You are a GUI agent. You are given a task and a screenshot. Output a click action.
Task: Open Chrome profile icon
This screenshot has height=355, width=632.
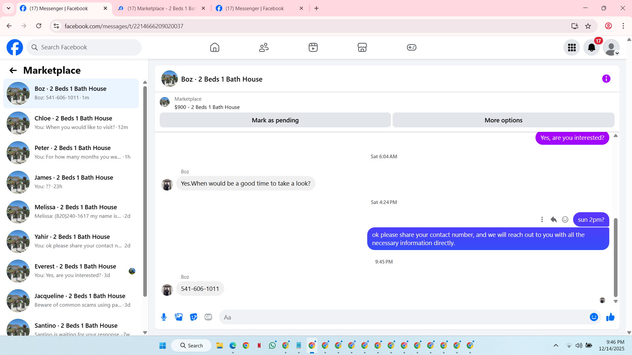click(608, 26)
